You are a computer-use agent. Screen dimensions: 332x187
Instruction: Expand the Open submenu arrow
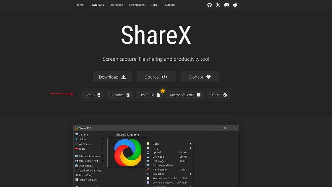click(191, 144)
